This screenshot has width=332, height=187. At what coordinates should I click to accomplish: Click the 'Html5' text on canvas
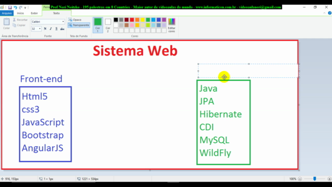pos(35,97)
